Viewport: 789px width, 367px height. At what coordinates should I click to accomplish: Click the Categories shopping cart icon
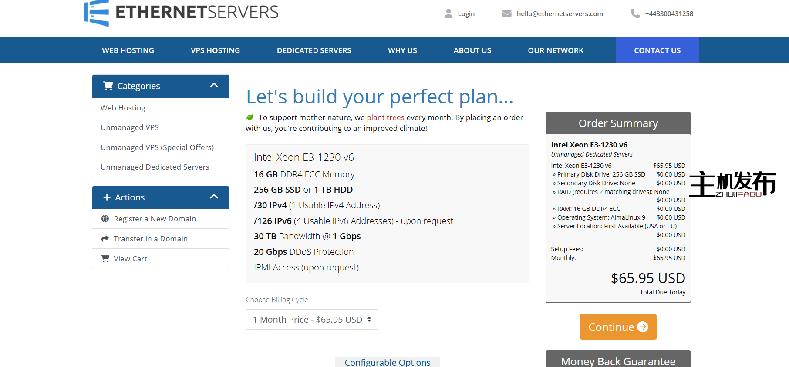point(108,86)
